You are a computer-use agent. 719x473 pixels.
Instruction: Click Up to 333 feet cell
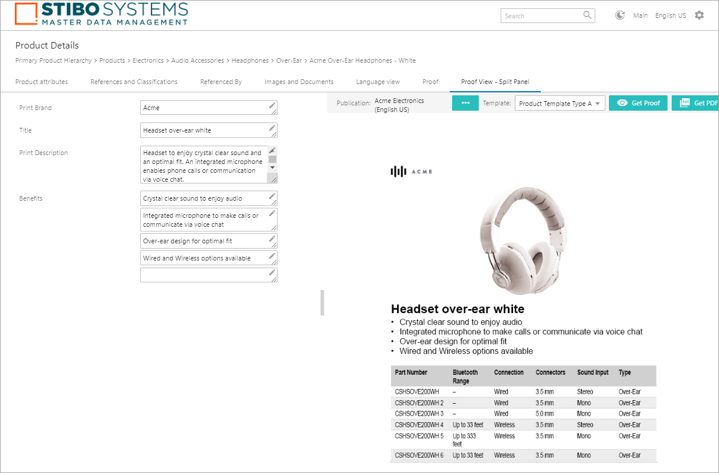point(465,440)
